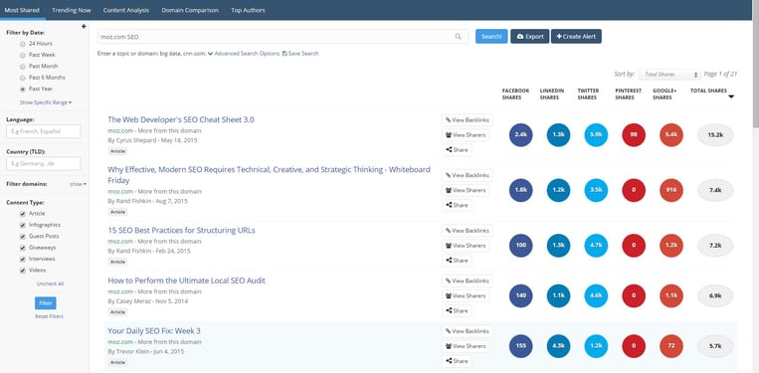Image resolution: width=759 pixels, height=373 pixels.
Task: Pinterest shares bubble 98 for Cheat Sheet
Action: 634,135
